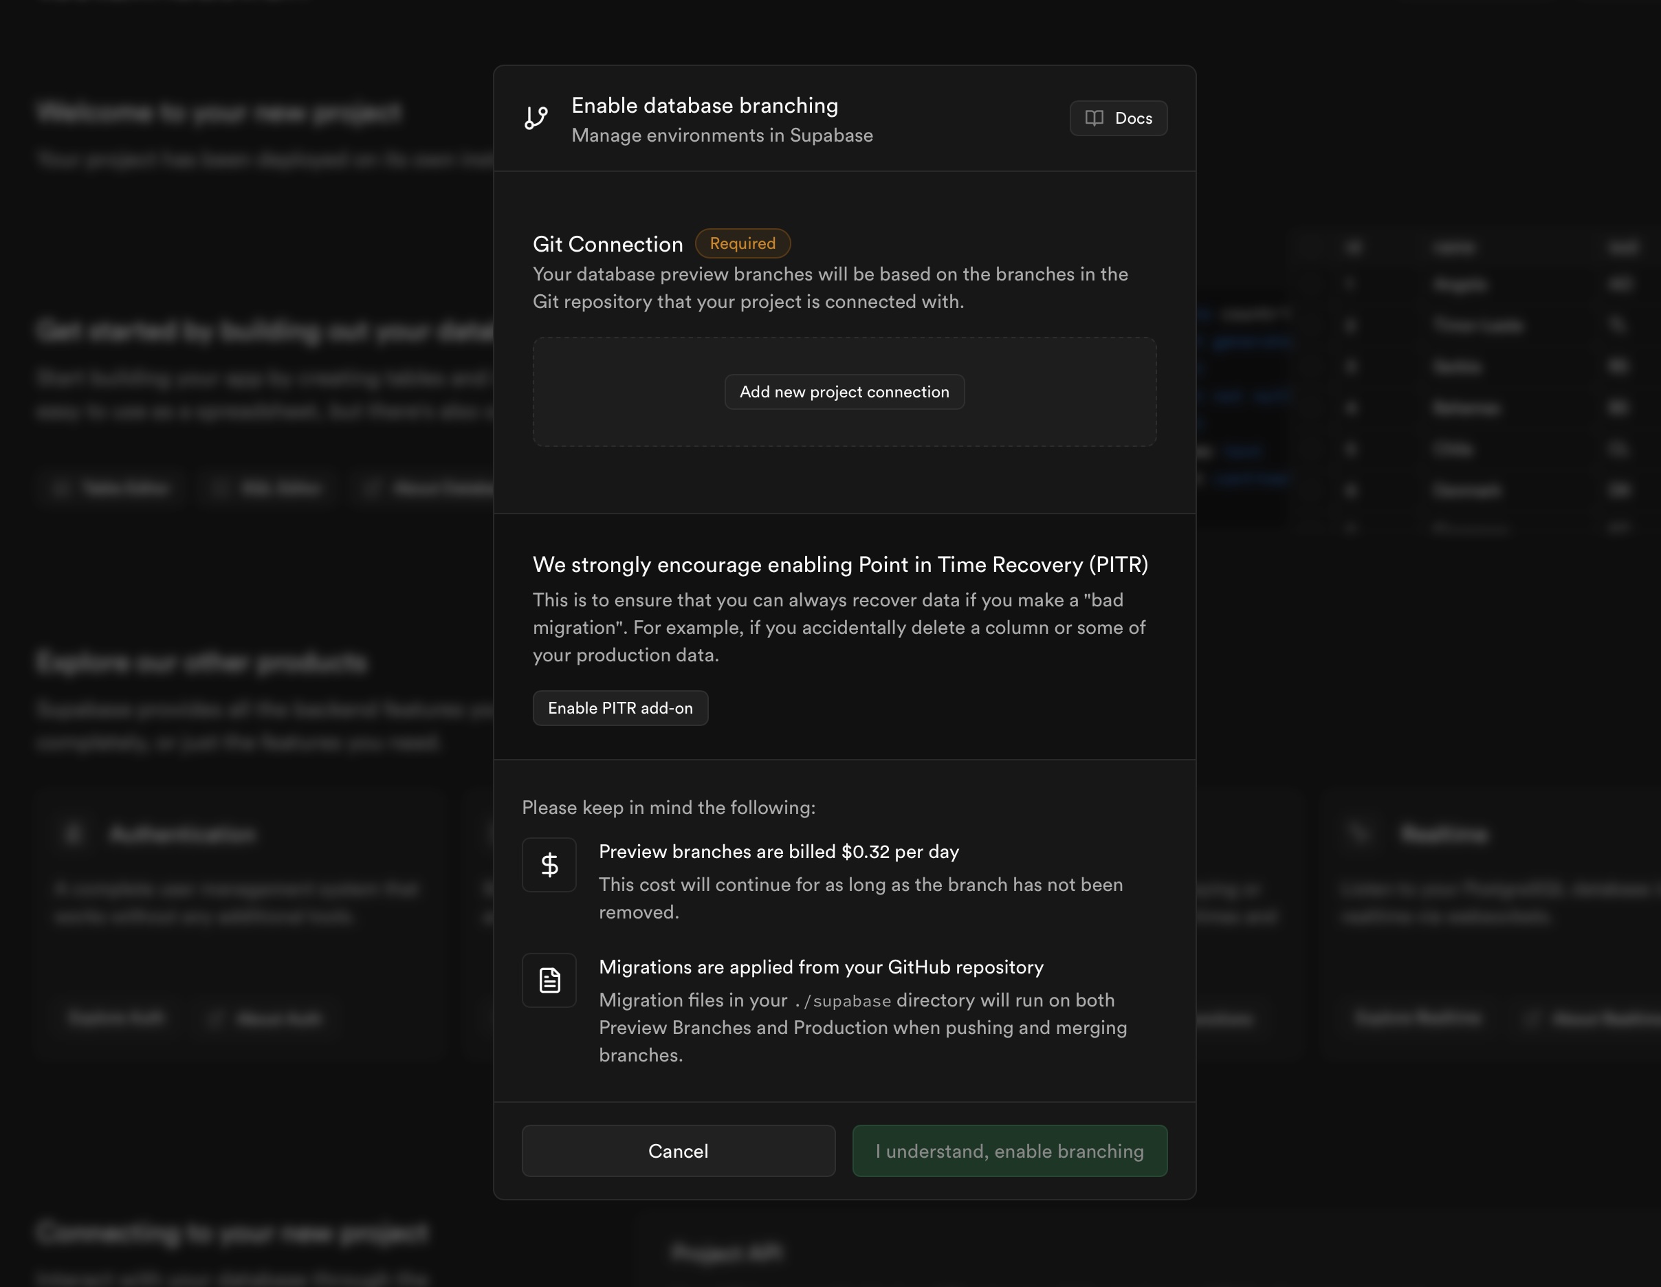Click Migrations are applied from GitHub text
This screenshot has height=1287, width=1661.
[821, 967]
